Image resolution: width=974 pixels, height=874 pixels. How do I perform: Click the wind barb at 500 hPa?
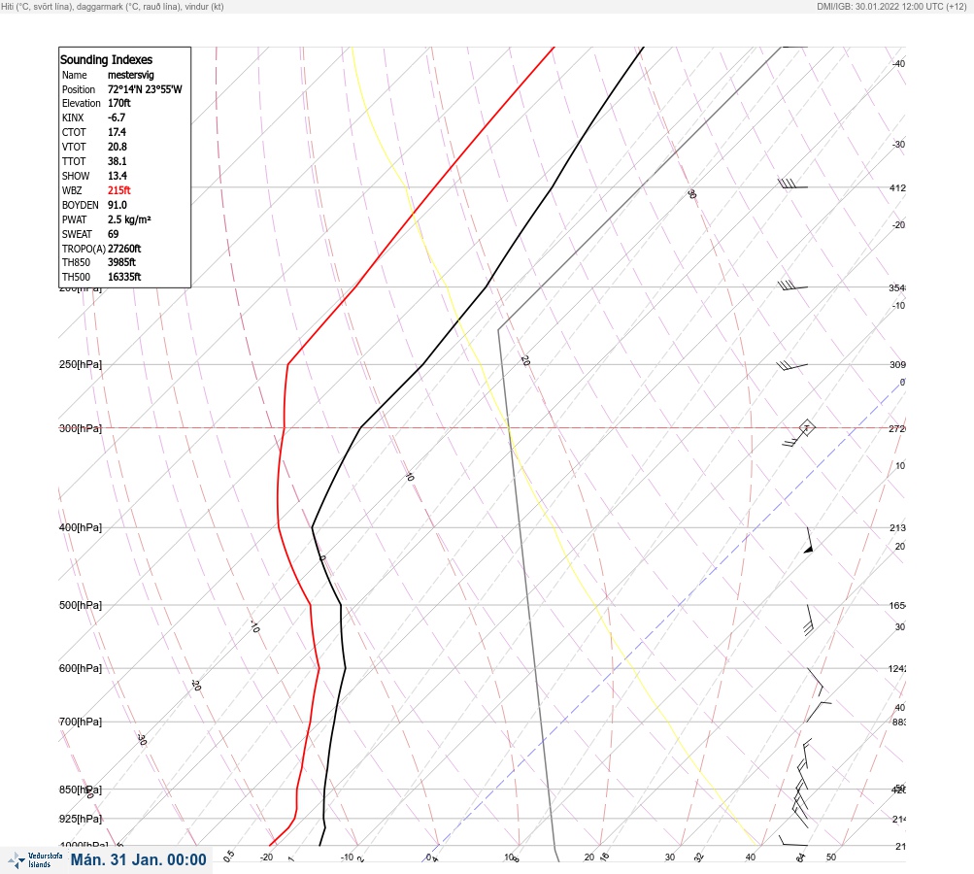pyautogui.click(x=809, y=620)
